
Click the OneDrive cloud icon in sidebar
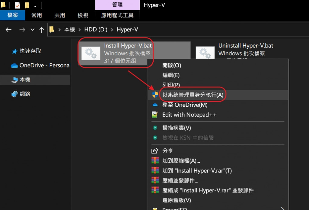[x=14, y=66]
